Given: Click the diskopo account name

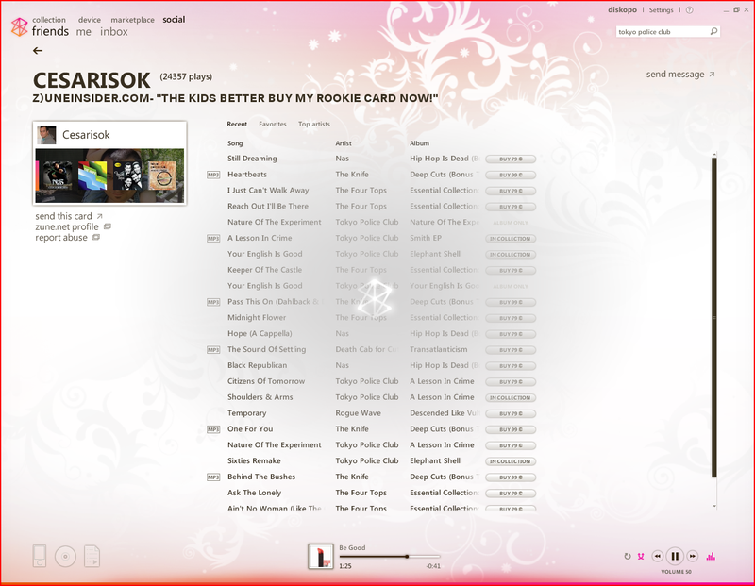Looking at the screenshot, I should tap(622, 10).
